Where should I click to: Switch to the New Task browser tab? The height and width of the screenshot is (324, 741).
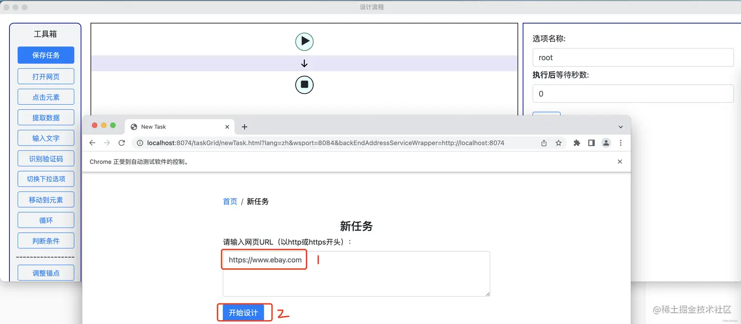[162, 126]
